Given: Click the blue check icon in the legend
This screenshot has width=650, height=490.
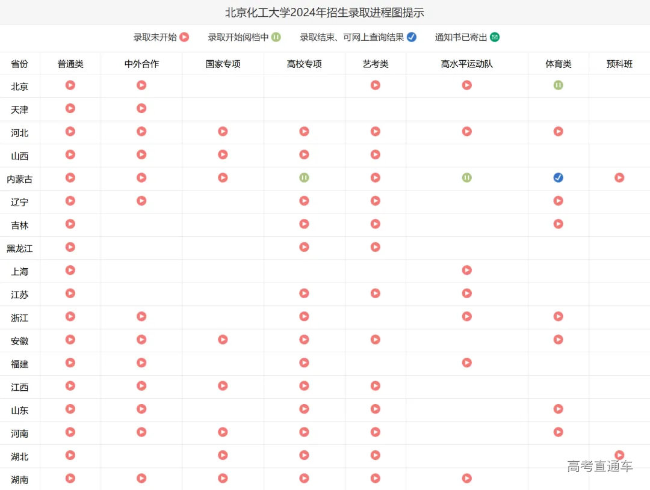Looking at the screenshot, I should [412, 37].
